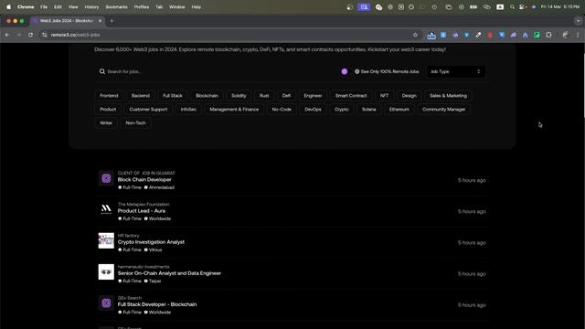This screenshot has height=329, width=585.
Task: Pick the Ethereum tag
Action: click(399, 110)
